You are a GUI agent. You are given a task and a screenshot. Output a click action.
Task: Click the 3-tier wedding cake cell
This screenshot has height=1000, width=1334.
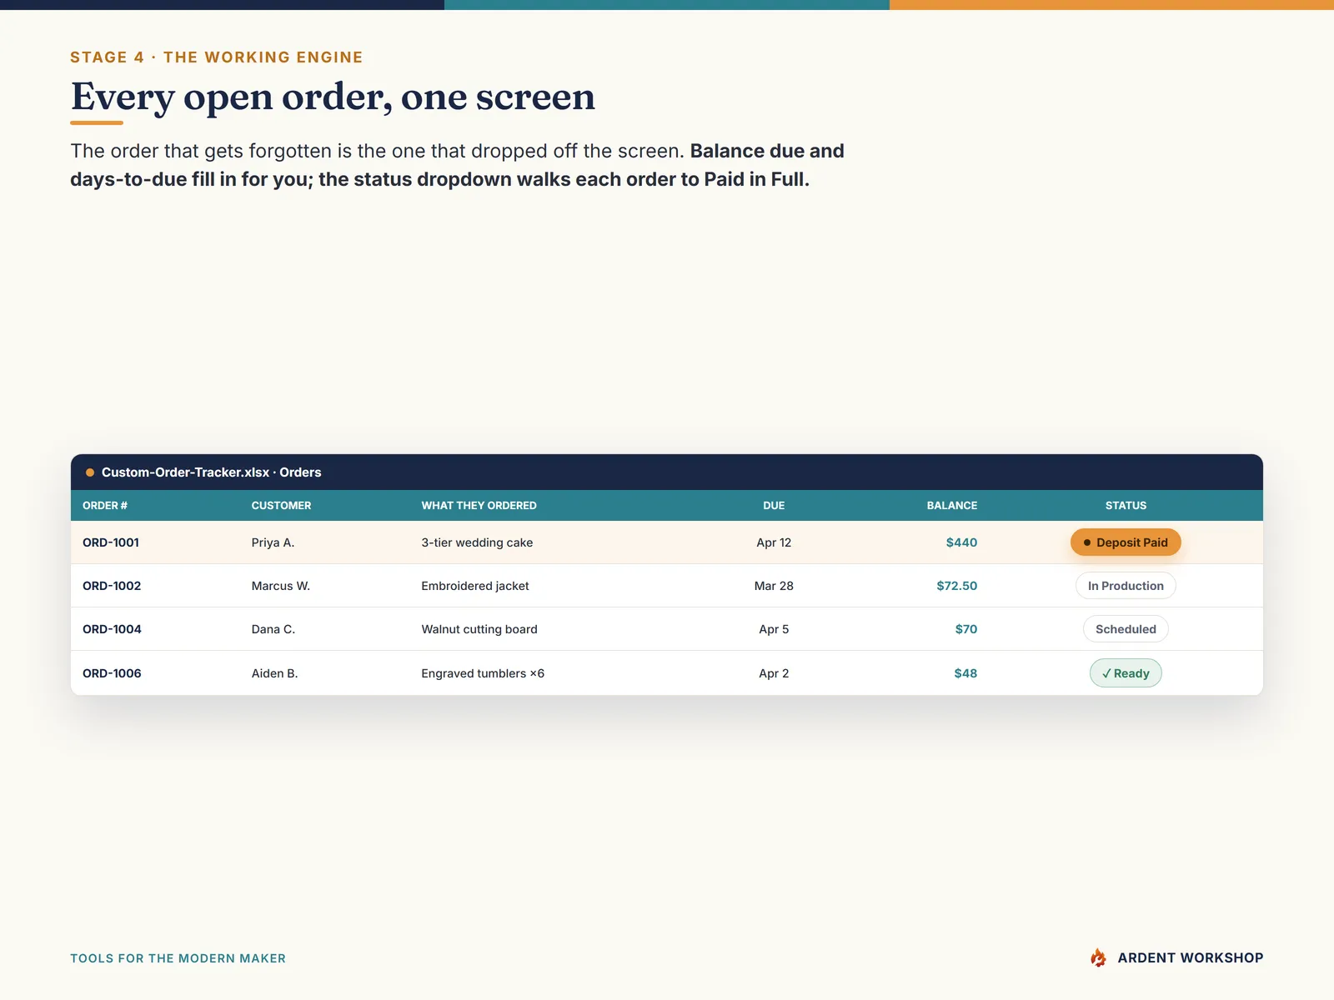pos(477,542)
